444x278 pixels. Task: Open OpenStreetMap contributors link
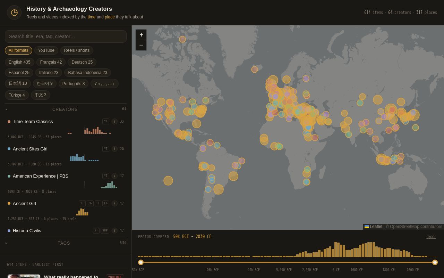click(416, 227)
